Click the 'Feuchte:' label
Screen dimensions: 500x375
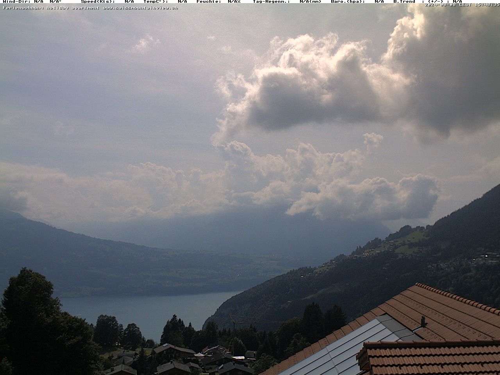pyautogui.click(x=209, y=2)
